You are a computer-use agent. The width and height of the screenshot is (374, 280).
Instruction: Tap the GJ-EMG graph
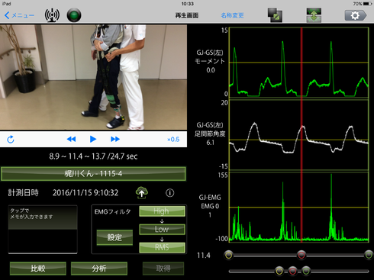298,207
